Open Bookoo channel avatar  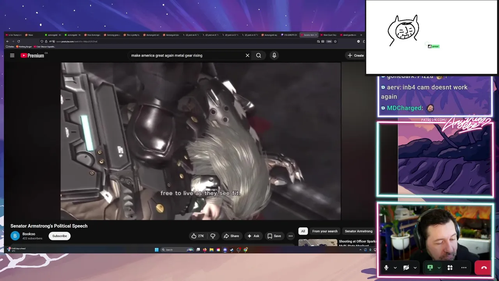point(15,235)
